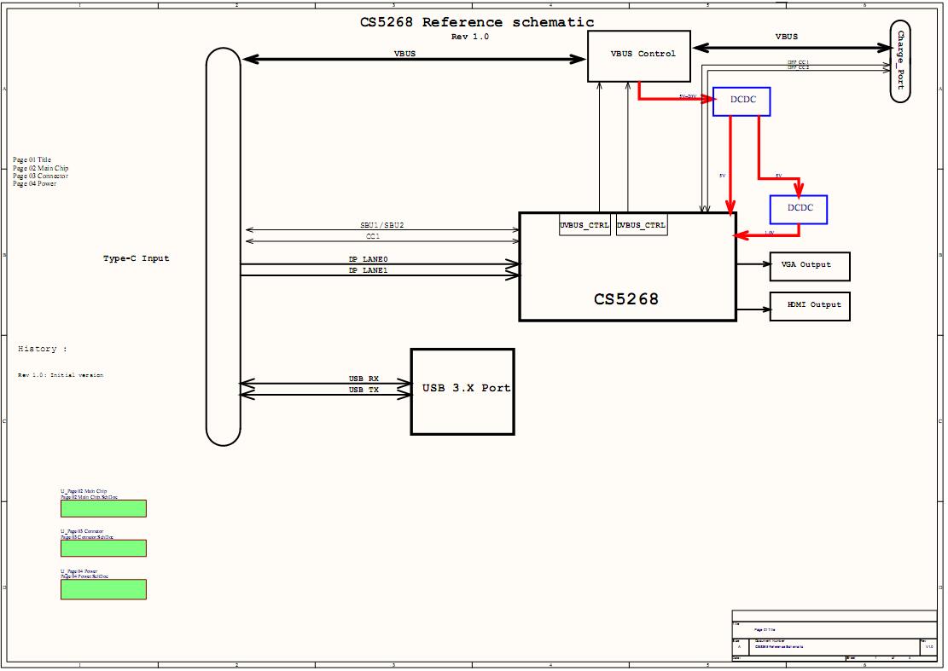Click the size 'A' cell in title block
Viewport: 948px width, 671px height.
point(739,647)
